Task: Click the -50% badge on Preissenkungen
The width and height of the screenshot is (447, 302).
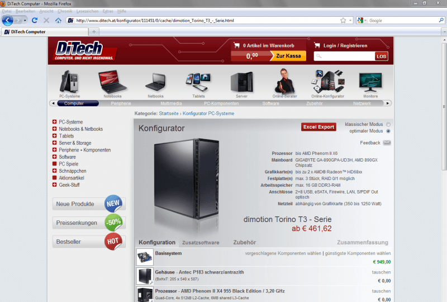Action: pyautogui.click(x=113, y=223)
